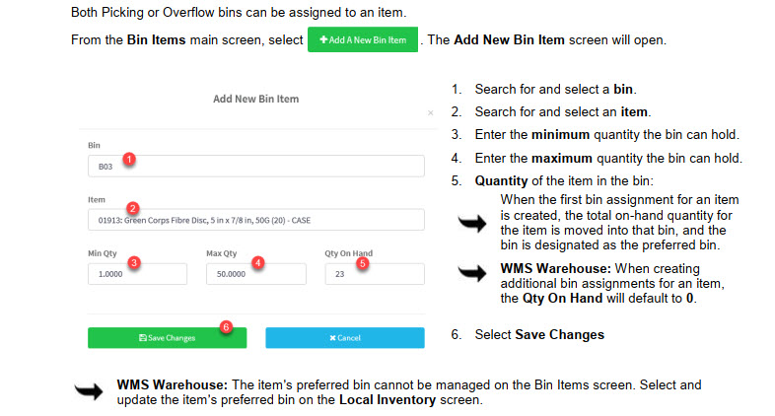The width and height of the screenshot is (775, 416).
Task: Click red callout marker 4 on Max Qty
Action: (x=258, y=263)
